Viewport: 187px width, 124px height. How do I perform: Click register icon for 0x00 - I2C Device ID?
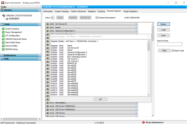(x=48, y=24)
